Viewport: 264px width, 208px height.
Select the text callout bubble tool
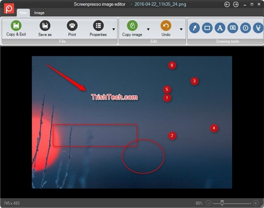tap(233, 28)
